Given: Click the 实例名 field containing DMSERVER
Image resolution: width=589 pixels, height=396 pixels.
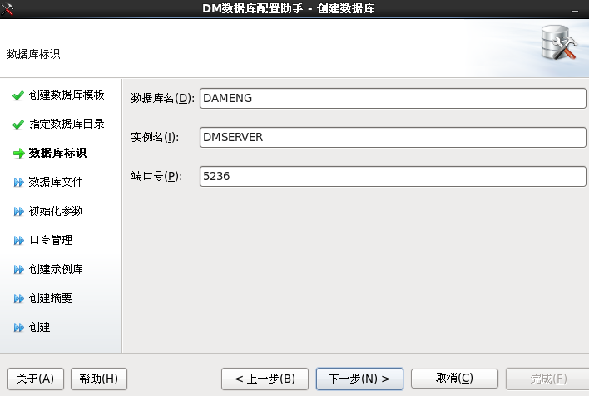Looking at the screenshot, I should [x=393, y=137].
